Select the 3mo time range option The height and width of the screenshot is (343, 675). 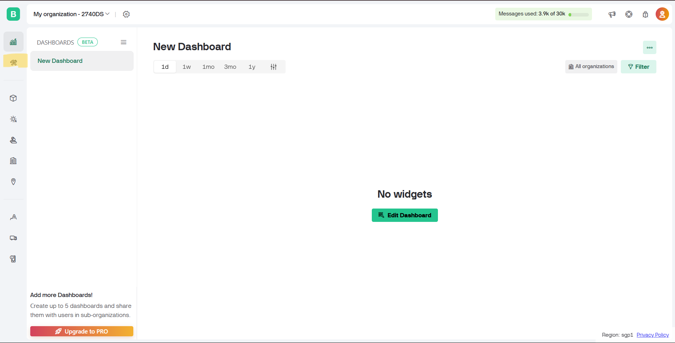coord(230,66)
